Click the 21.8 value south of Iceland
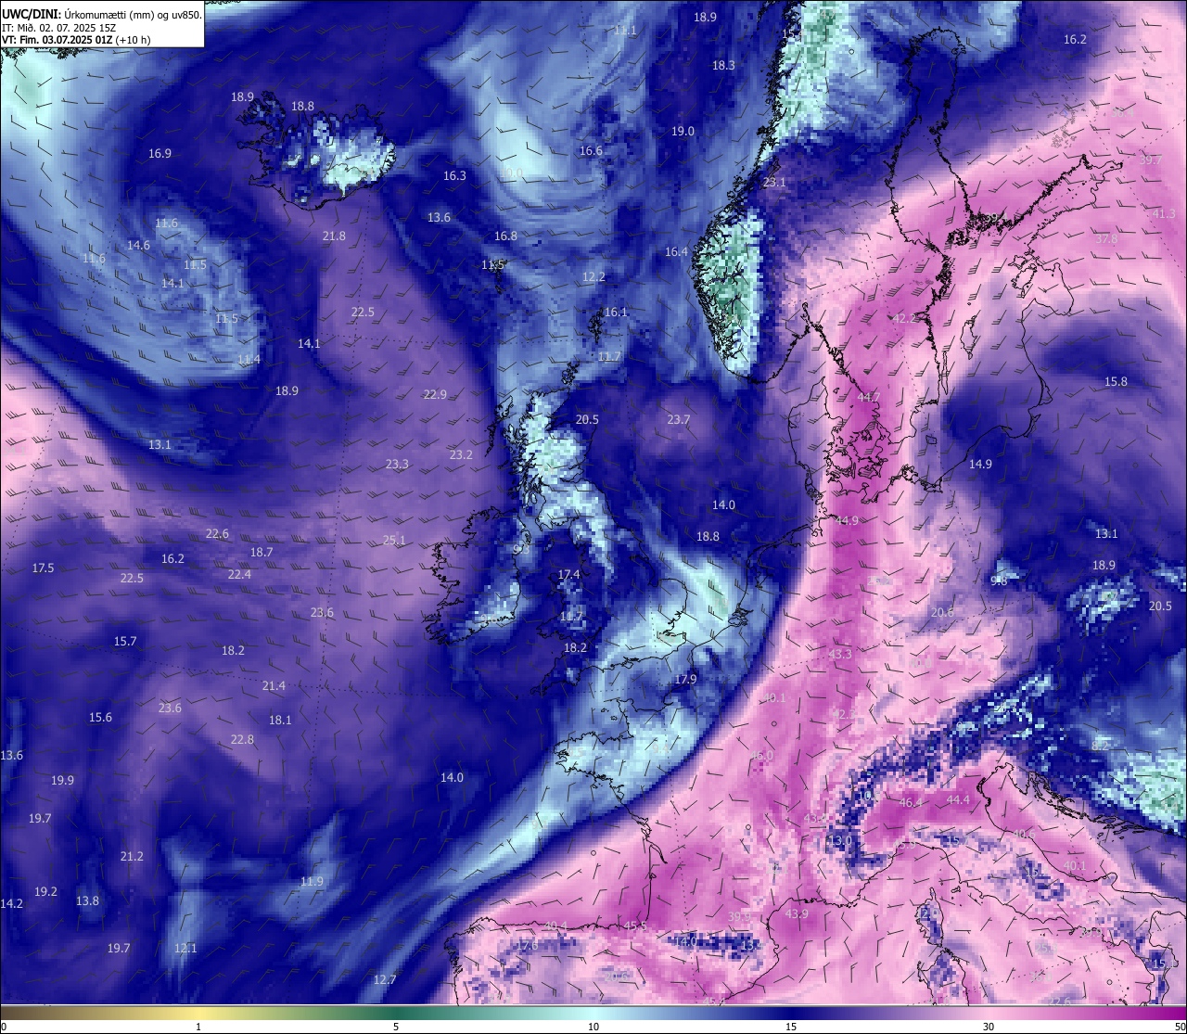1187x1034 pixels. coord(334,236)
